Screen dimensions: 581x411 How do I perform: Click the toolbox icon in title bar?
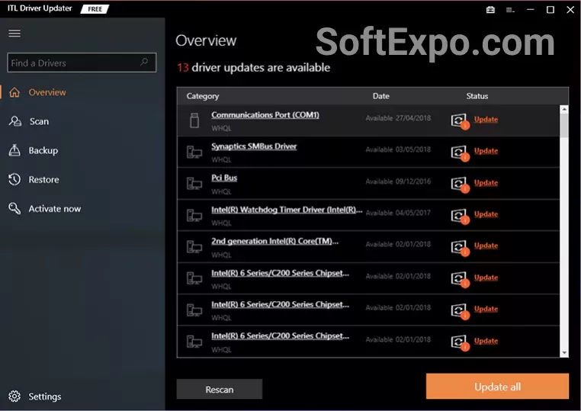(490, 10)
